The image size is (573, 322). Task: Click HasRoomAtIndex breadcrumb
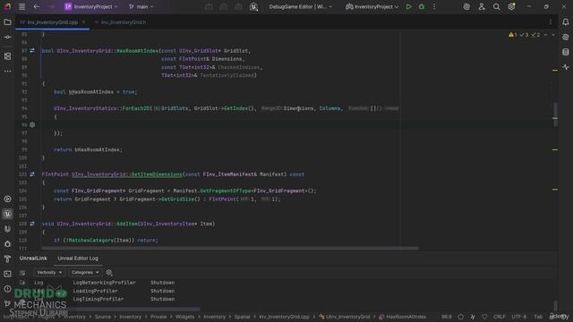[x=402, y=317]
